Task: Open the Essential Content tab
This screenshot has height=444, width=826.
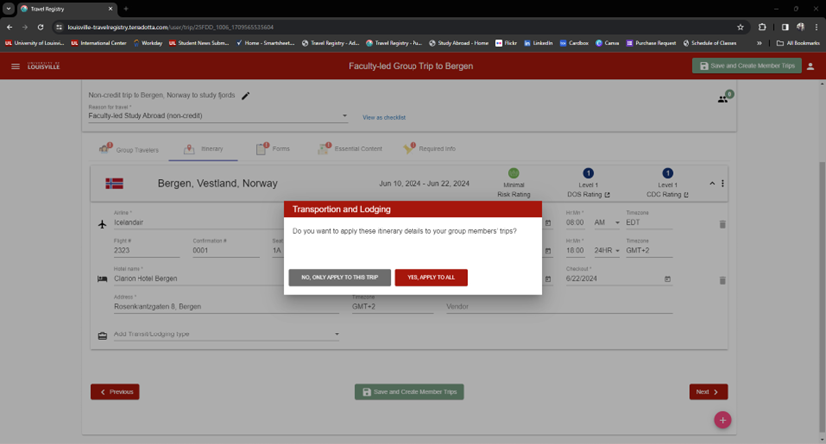Action: pyautogui.click(x=350, y=149)
